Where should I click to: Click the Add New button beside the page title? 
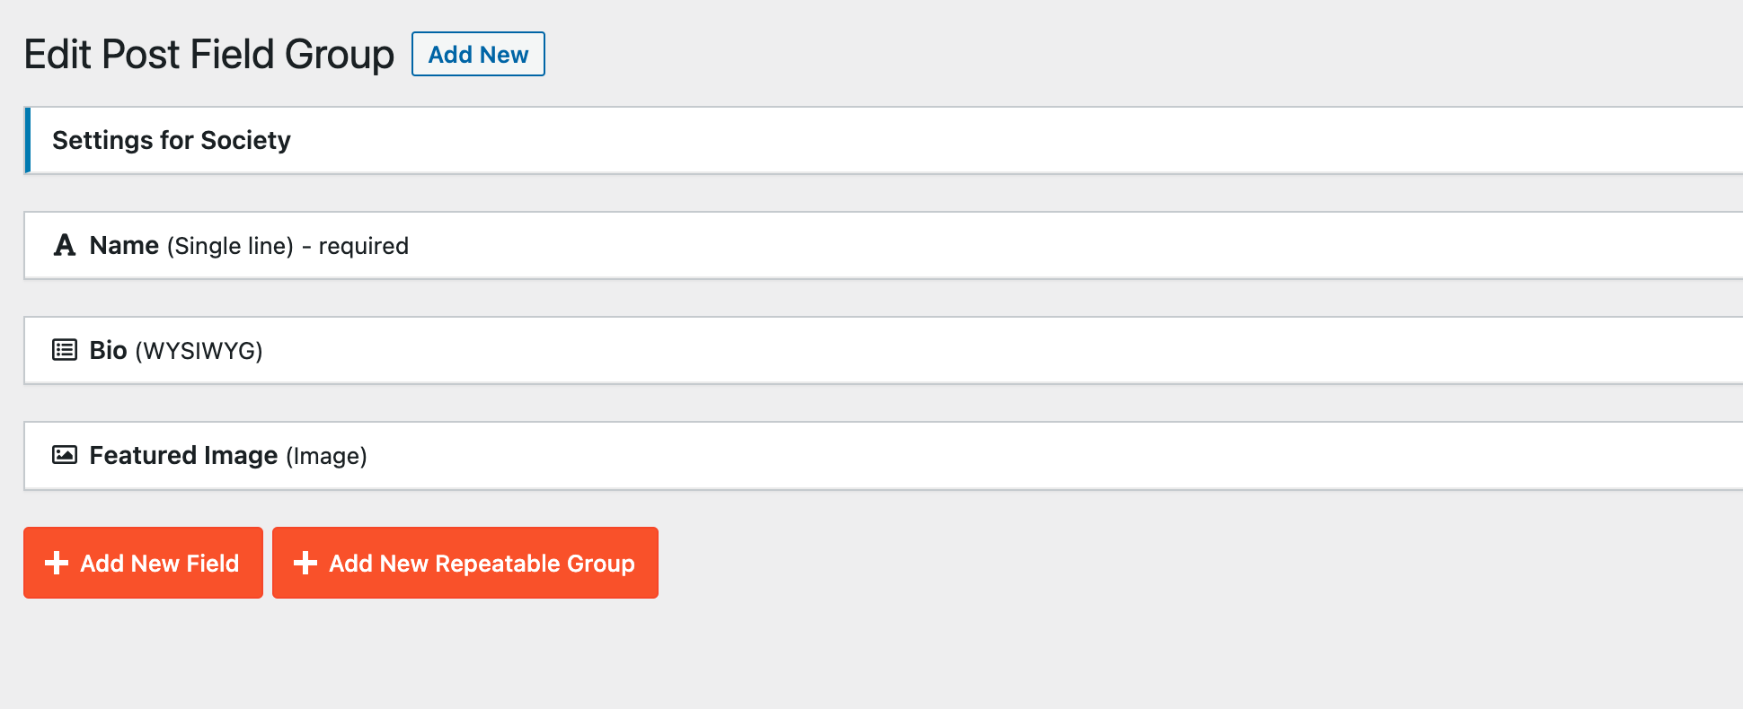(478, 54)
